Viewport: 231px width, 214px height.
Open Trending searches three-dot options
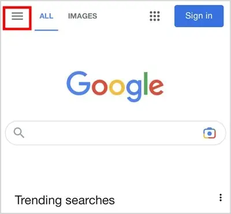pyautogui.click(x=221, y=197)
